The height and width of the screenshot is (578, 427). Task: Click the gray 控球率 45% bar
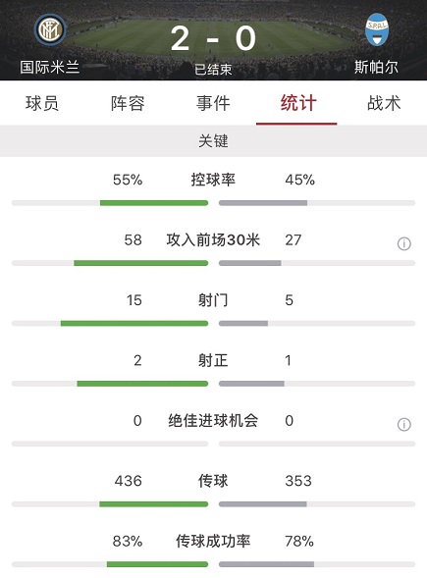coord(263,203)
